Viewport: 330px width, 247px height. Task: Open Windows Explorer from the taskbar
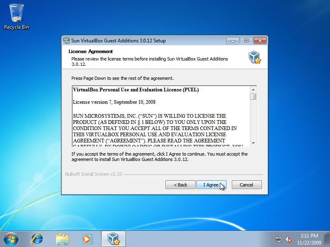(x=62, y=239)
